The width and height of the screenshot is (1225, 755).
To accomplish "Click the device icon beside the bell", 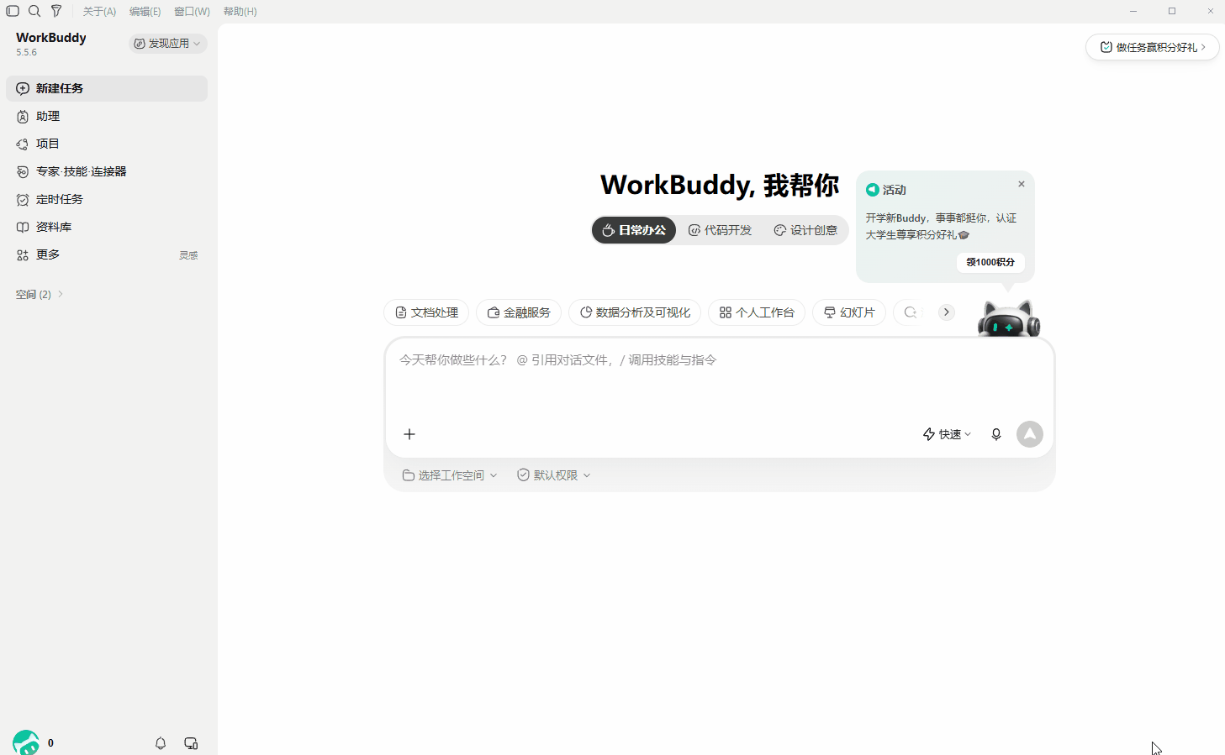I will click(x=191, y=743).
